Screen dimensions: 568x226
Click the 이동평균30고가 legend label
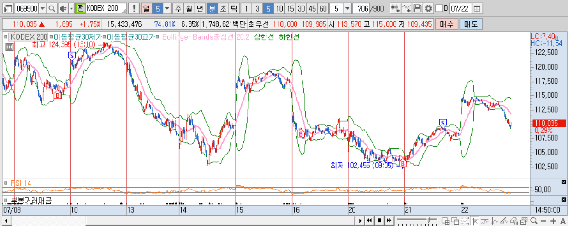click(x=131, y=36)
